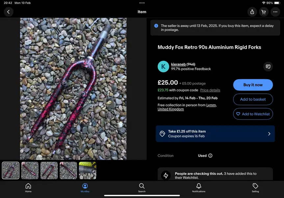Open seller kieraneb's profile link
This screenshot has height=198, width=284.
pos(178,64)
